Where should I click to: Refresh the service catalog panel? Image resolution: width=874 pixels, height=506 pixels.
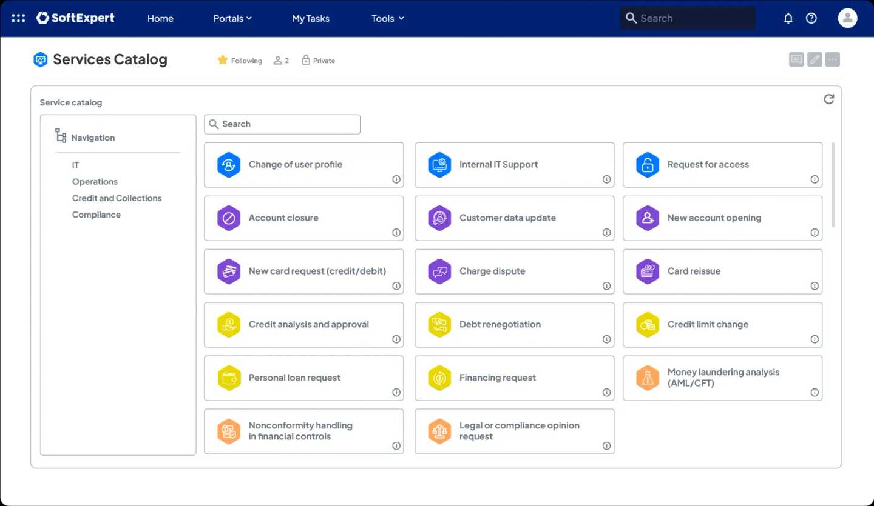(828, 99)
